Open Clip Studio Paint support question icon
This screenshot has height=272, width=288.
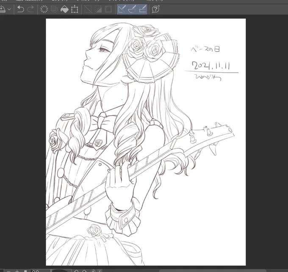tap(156, 9)
